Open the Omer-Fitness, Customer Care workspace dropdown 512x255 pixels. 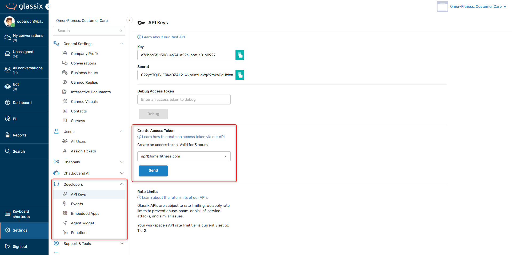click(x=478, y=7)
